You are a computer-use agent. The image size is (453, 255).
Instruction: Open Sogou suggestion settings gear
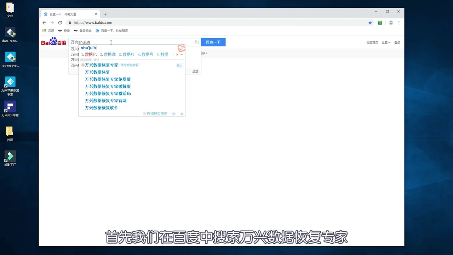click(x=182, y=114)
